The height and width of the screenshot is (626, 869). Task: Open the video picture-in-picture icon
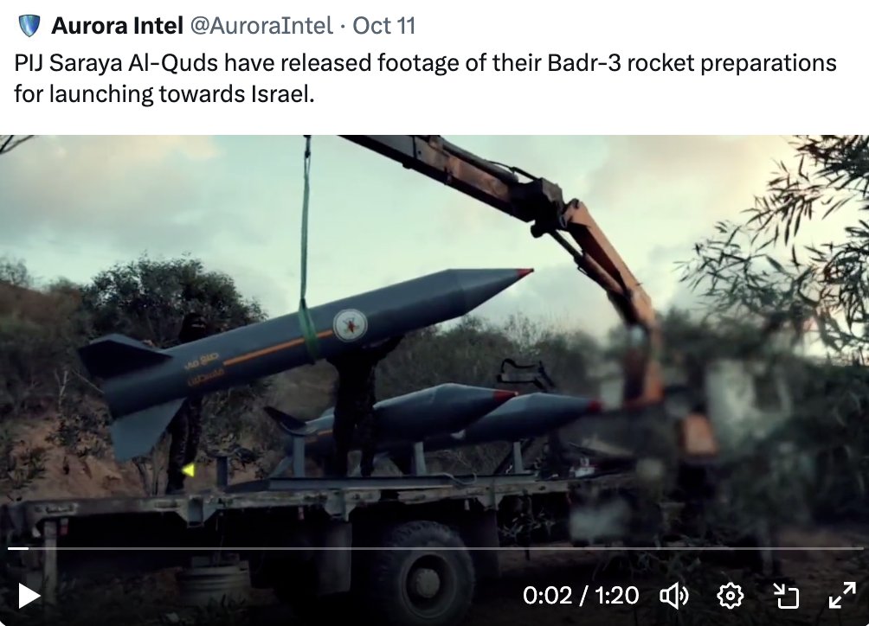point(786,596)
